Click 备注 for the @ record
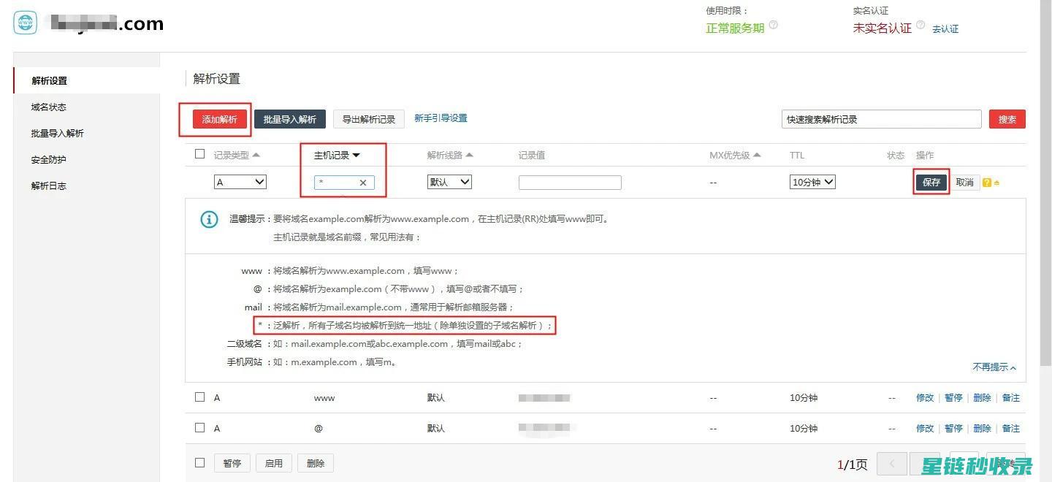 click(1010, 429)
